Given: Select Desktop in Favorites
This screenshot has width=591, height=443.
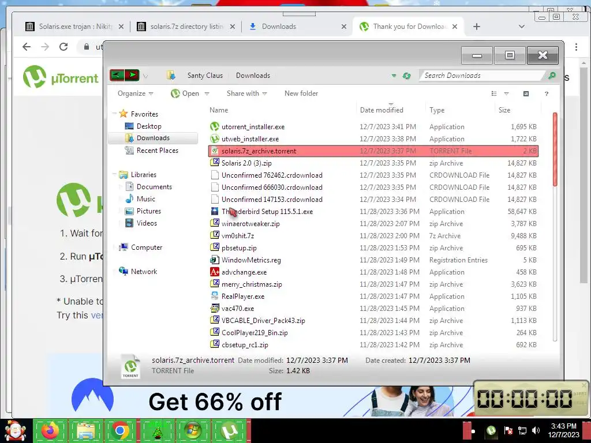Looking at the screenshot, I should coord(149,126).
